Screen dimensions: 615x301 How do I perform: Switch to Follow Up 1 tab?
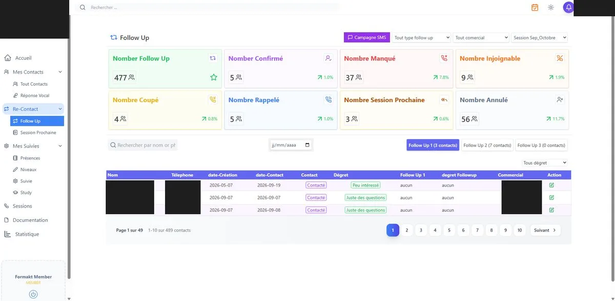[433, 145]
